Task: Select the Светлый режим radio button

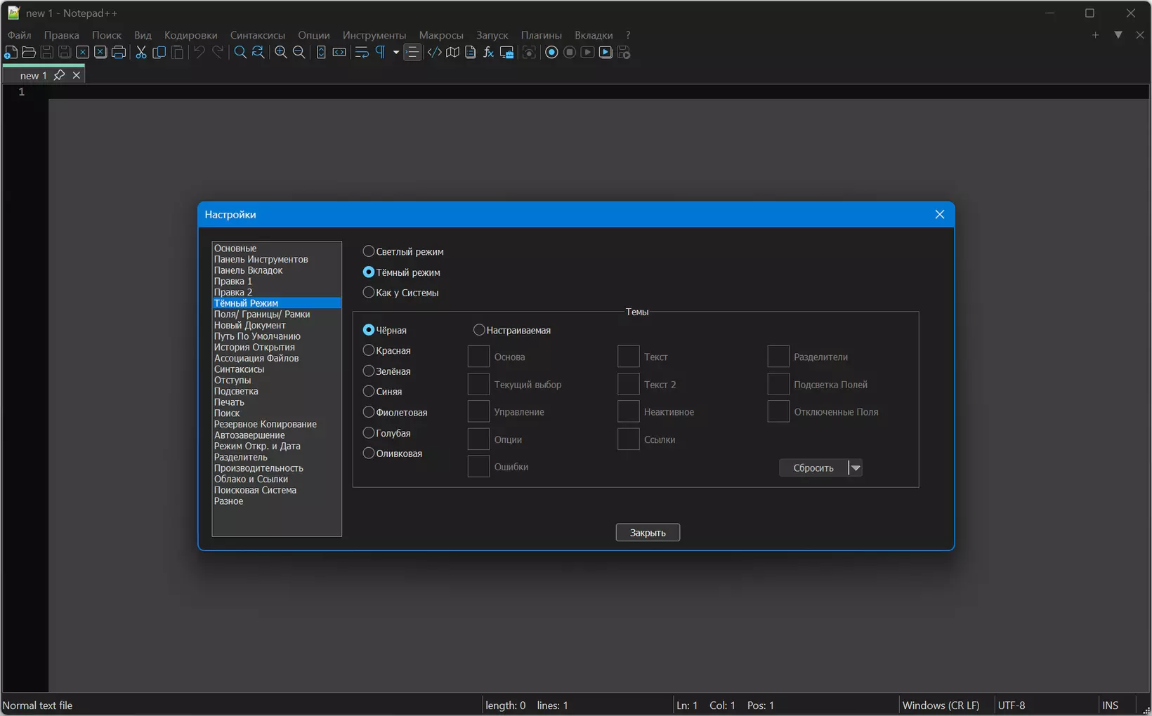Action: pos(368,251)
